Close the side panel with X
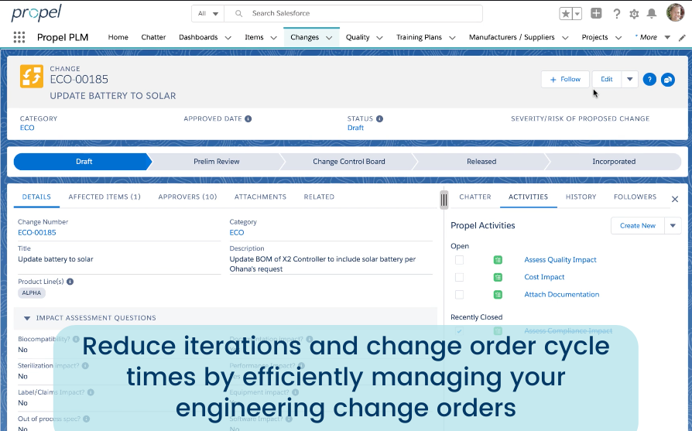The width and height of the screenshot is (692, 431). 675,199
